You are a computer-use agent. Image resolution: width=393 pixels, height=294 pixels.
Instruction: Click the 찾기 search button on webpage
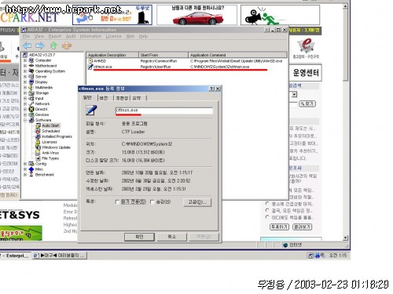pyautogui.click(x=307, y=104)
